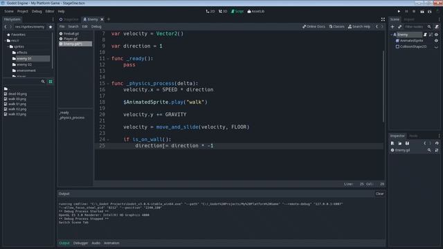This screenshot has height=249, width=443.
Task: Switch to the 3D workspace
Action: click(223, 11)
